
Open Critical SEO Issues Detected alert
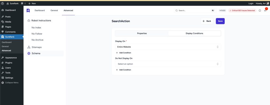coord(242,11)
